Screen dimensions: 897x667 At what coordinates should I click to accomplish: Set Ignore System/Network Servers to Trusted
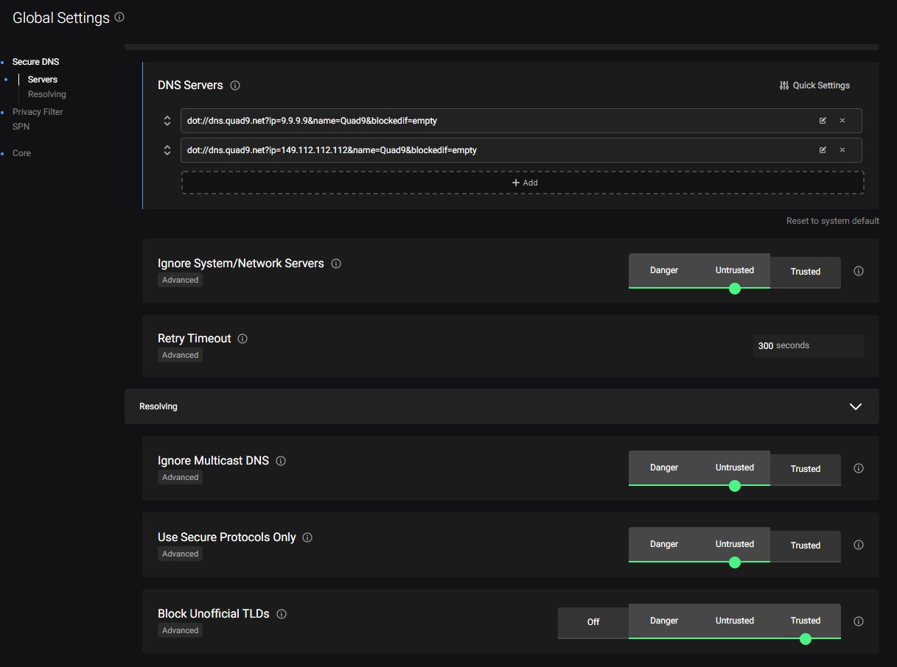click(805, 271)
